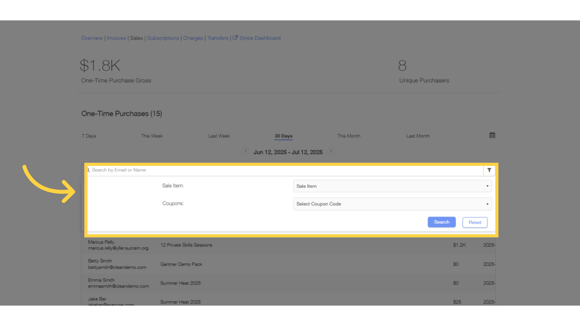Open the Invoices link
This screenshot has width=580, height=326.
click(116, 38)
